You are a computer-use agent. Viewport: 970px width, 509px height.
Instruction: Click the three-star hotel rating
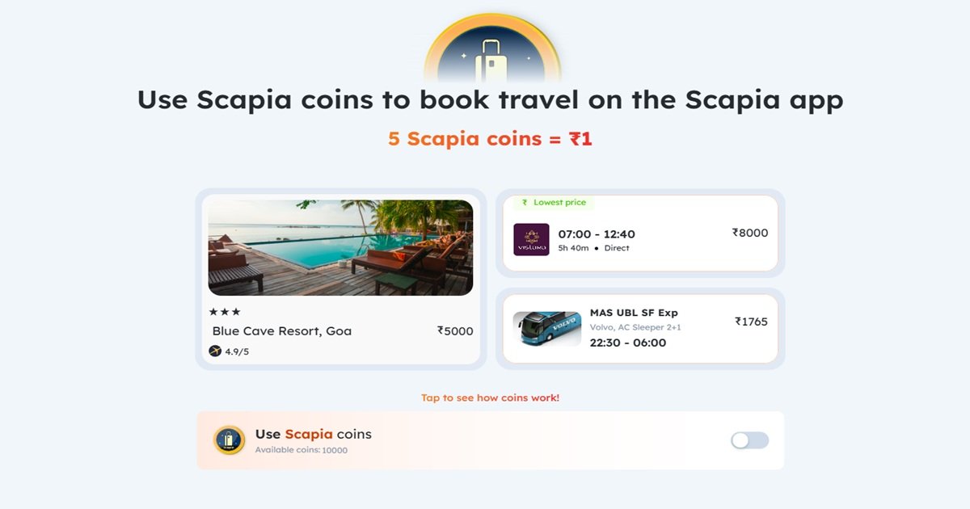pos(225,312)
